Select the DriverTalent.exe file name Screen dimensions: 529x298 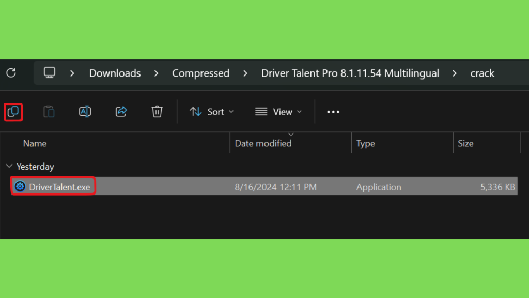[x=59, y=187]
